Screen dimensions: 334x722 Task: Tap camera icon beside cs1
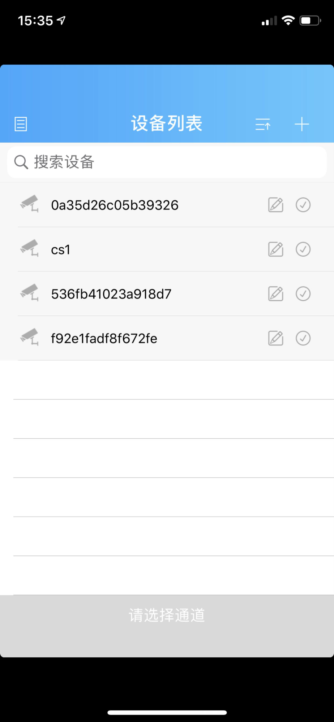(x=29, y=248)
